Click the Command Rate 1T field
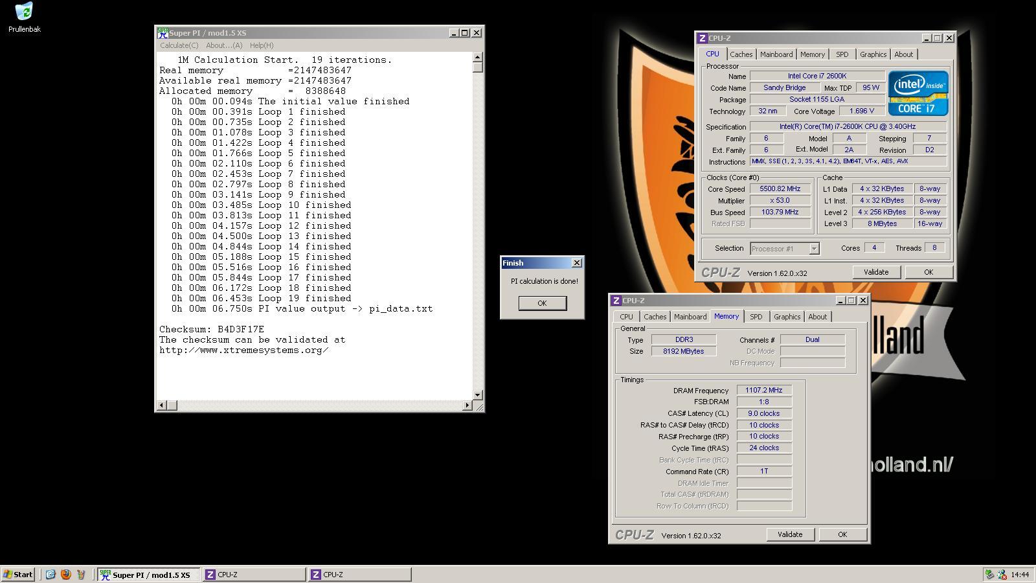The width and height of the screenshot is (1036, 583). 764,472
